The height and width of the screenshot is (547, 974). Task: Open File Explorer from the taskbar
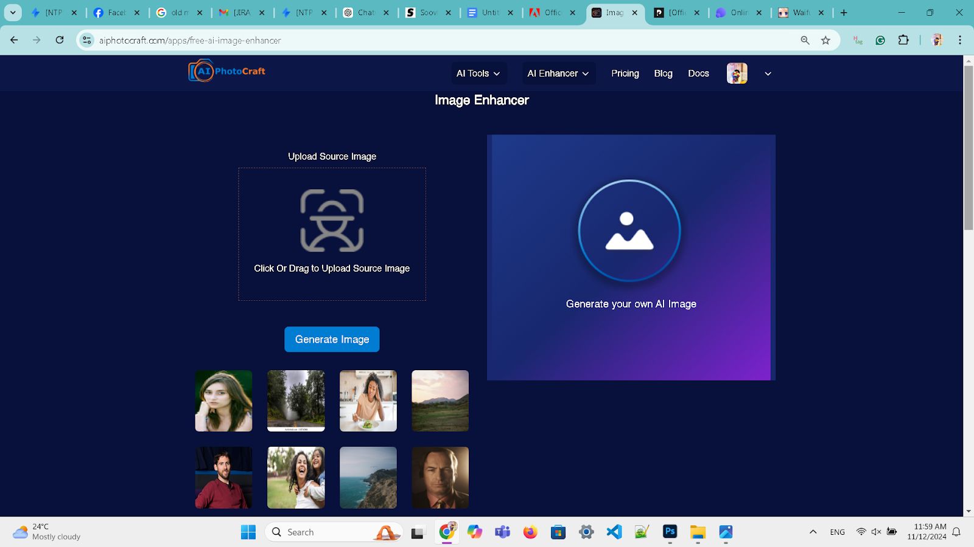[x=698, y=532]
